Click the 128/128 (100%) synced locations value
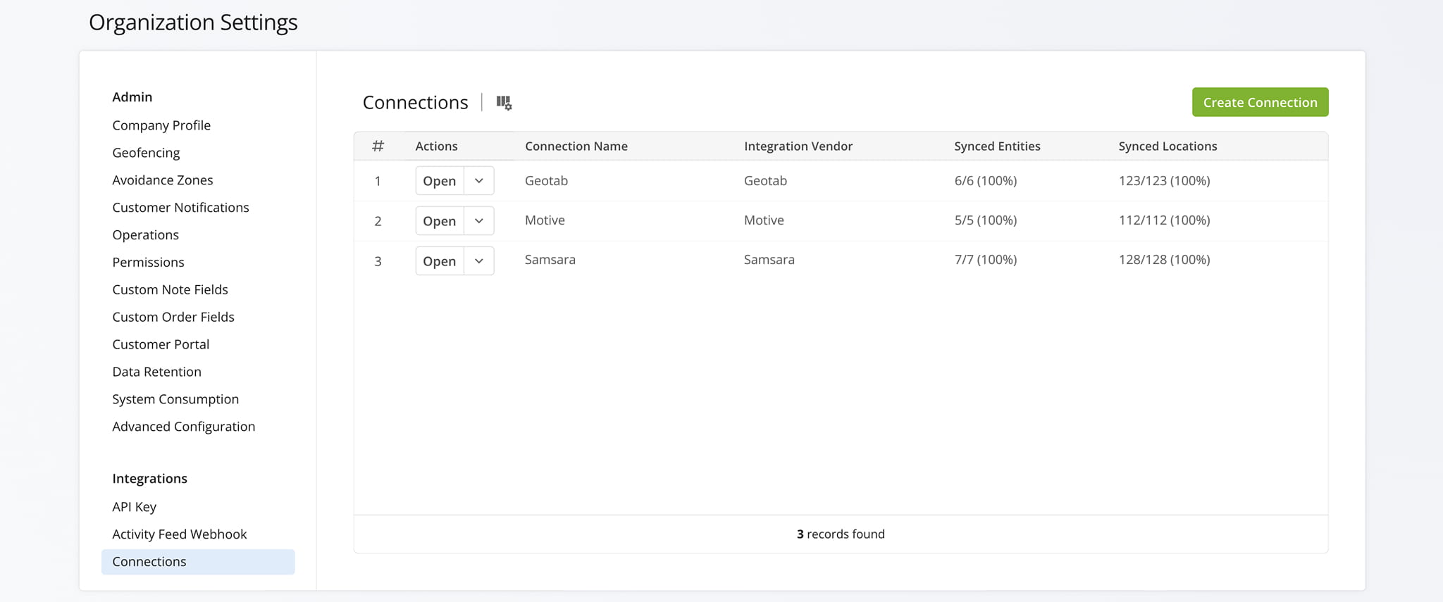The image size is (1443, 602). click(1164, 260)
